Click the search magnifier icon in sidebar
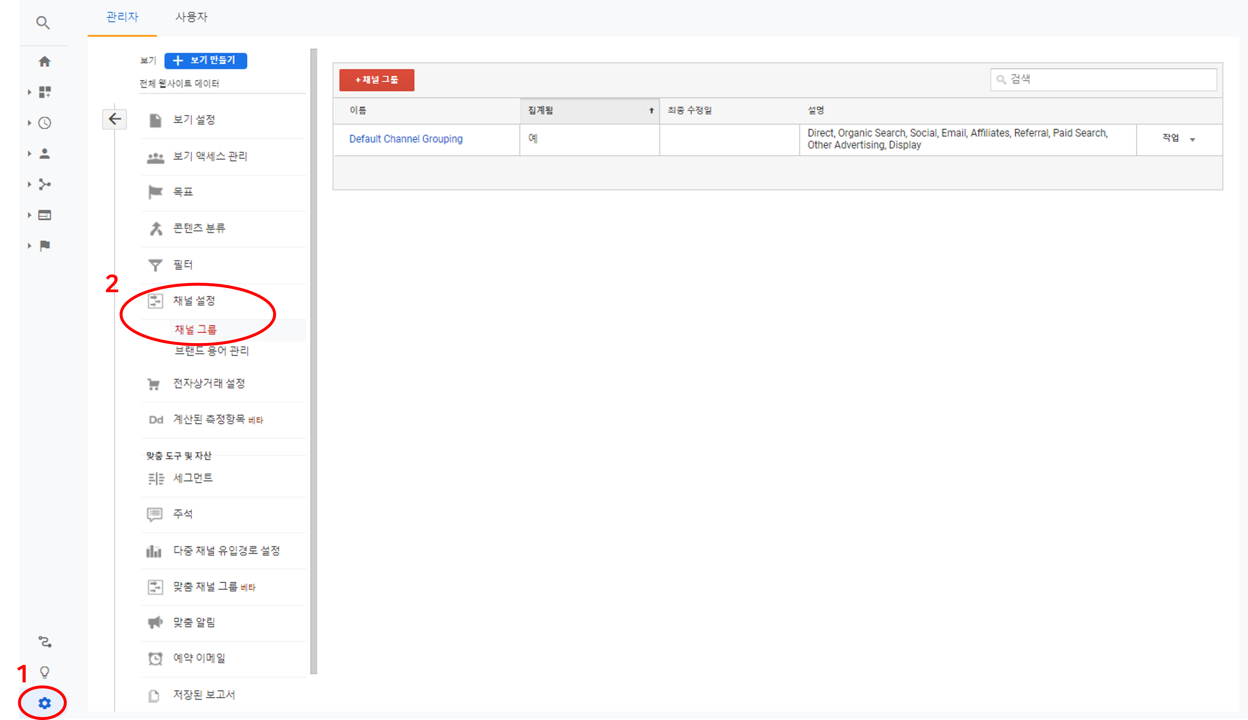 (x=43, y=23)
